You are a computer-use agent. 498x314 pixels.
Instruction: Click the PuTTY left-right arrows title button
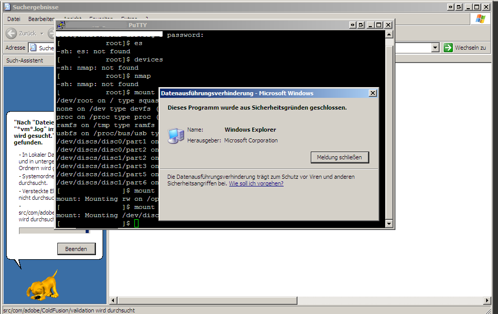coord(352,25)
